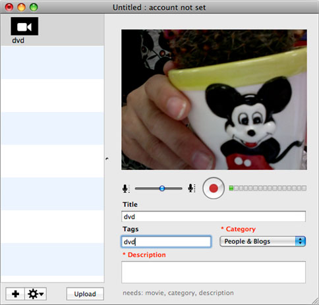Click the low-volume microphone icon
Viewport: 319px width, 305px height.
click(x=126, y=188)
